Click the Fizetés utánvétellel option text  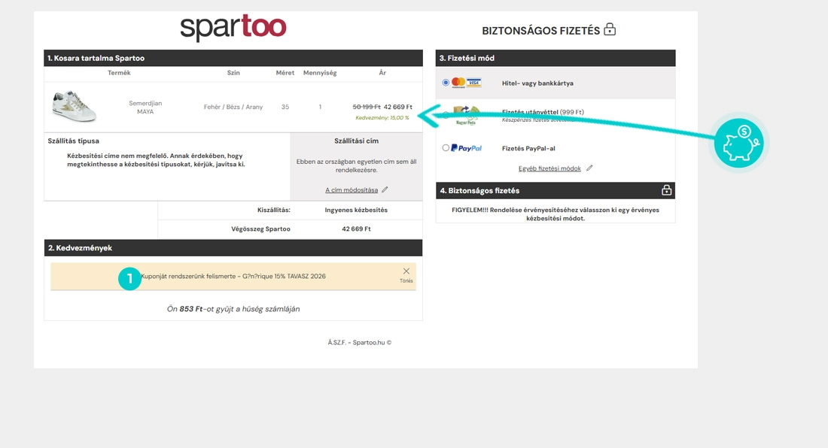click(543, 112)
